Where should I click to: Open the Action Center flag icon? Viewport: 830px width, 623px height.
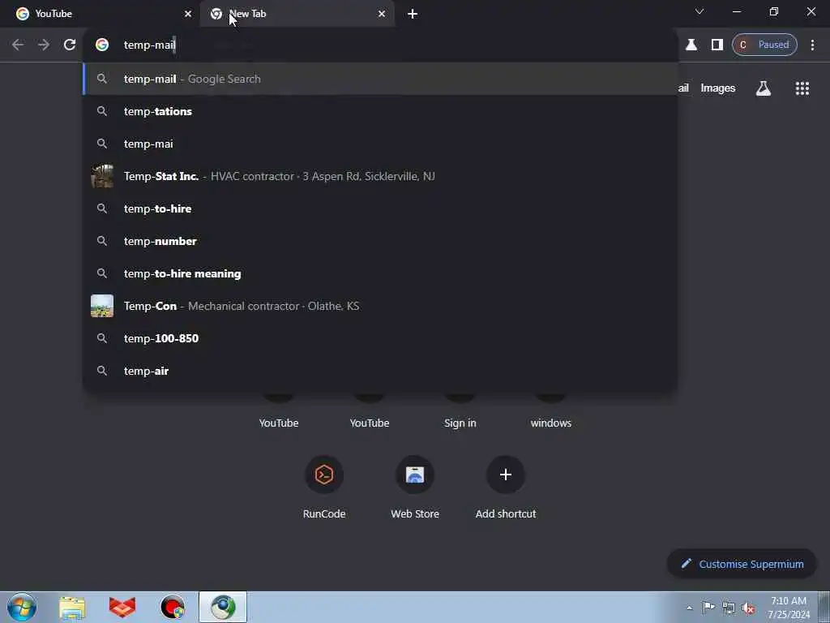(x=708, y=608)
